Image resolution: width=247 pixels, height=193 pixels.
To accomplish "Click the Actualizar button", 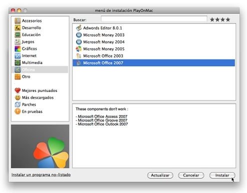I will [x=160, y=175].
